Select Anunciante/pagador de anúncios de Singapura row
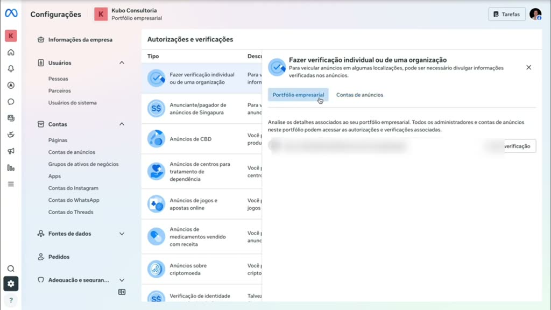 point(202,109)
